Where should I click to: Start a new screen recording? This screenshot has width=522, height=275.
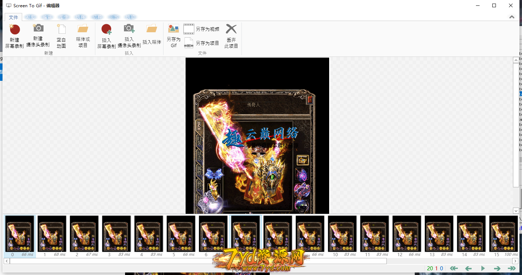point(14,36)
